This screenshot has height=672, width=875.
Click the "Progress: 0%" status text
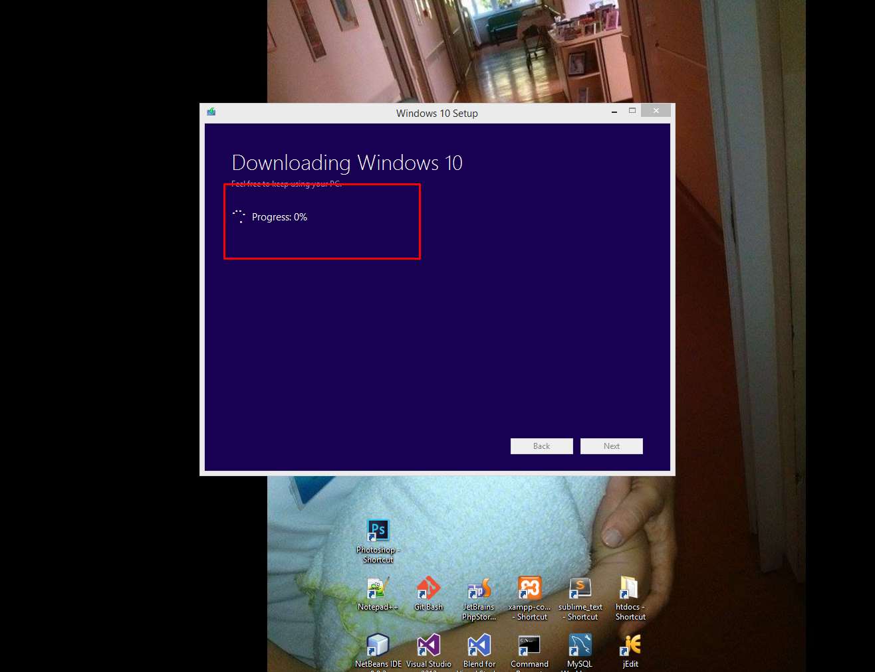coord(279,217)
